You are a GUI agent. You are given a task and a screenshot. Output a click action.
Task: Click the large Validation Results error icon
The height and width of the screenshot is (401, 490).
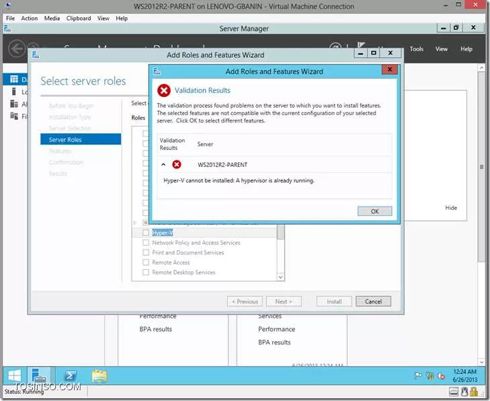click(164, 91)
